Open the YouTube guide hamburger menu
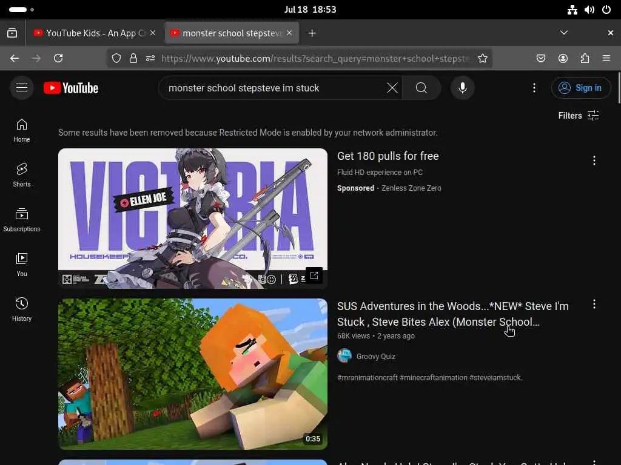 point(22,87)
